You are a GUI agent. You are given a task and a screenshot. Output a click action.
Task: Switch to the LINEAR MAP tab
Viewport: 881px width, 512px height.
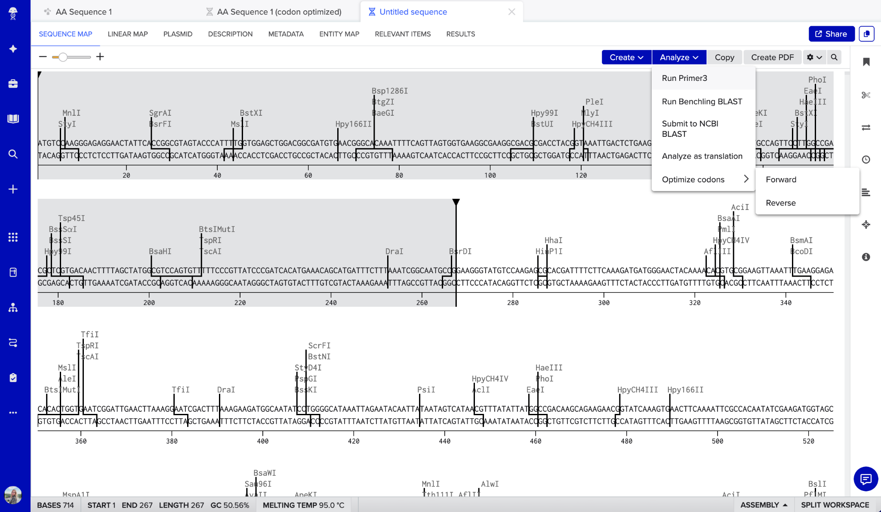point(128,34)
